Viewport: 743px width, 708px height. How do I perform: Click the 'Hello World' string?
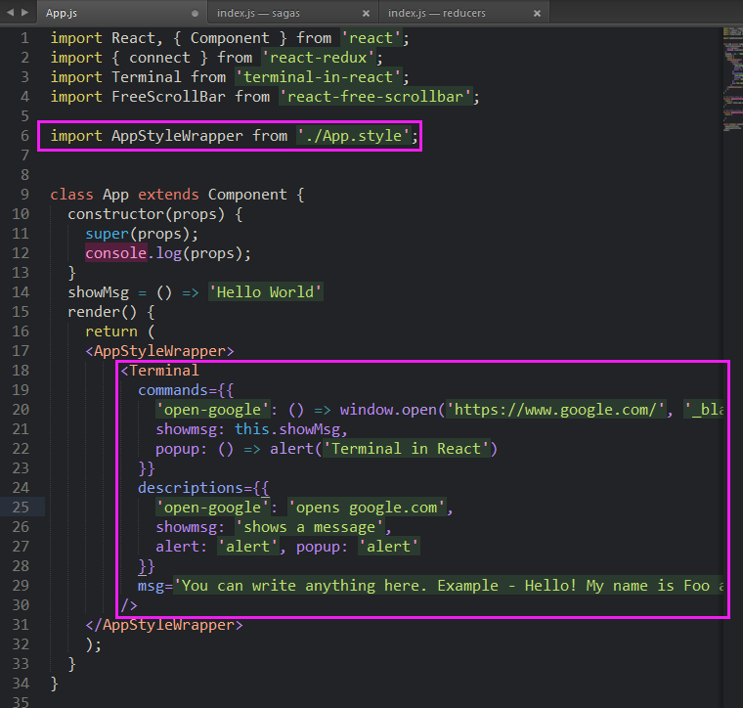coord(265,292)
